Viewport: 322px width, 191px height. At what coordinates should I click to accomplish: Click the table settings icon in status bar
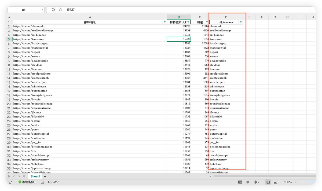click(x=240, y=182)
